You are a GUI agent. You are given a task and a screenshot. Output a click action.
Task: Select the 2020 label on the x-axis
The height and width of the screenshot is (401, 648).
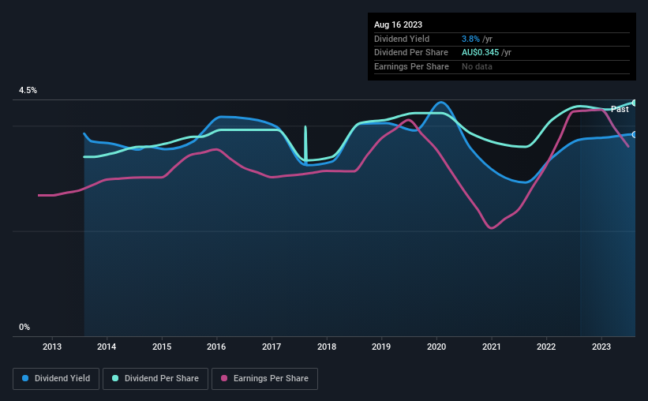coord(436,347)
